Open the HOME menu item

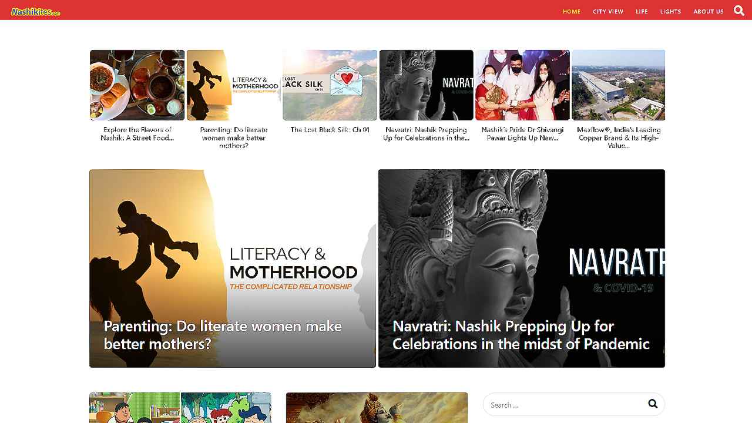point(572,11)
